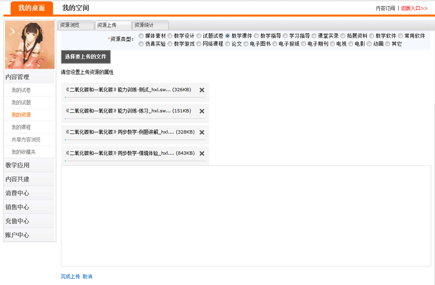This screenshot has height=285, width=435.
Task: Remove the 同步教学-情境体验 file from list
Action: pyautogui.click(x=202, y=154)
